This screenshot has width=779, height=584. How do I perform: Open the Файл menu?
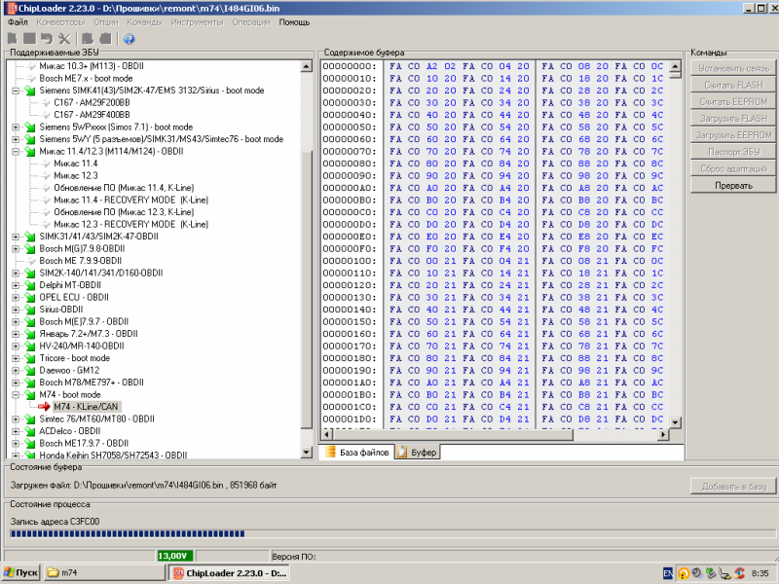pyautogui.click(x=18, y=21)
